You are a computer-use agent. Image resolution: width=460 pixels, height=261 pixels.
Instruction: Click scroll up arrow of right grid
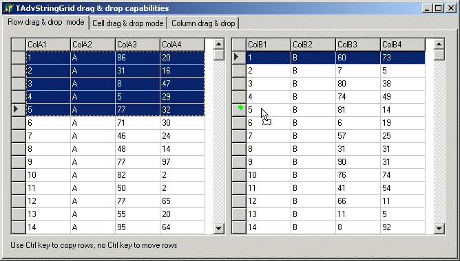(x=439, y=44)
